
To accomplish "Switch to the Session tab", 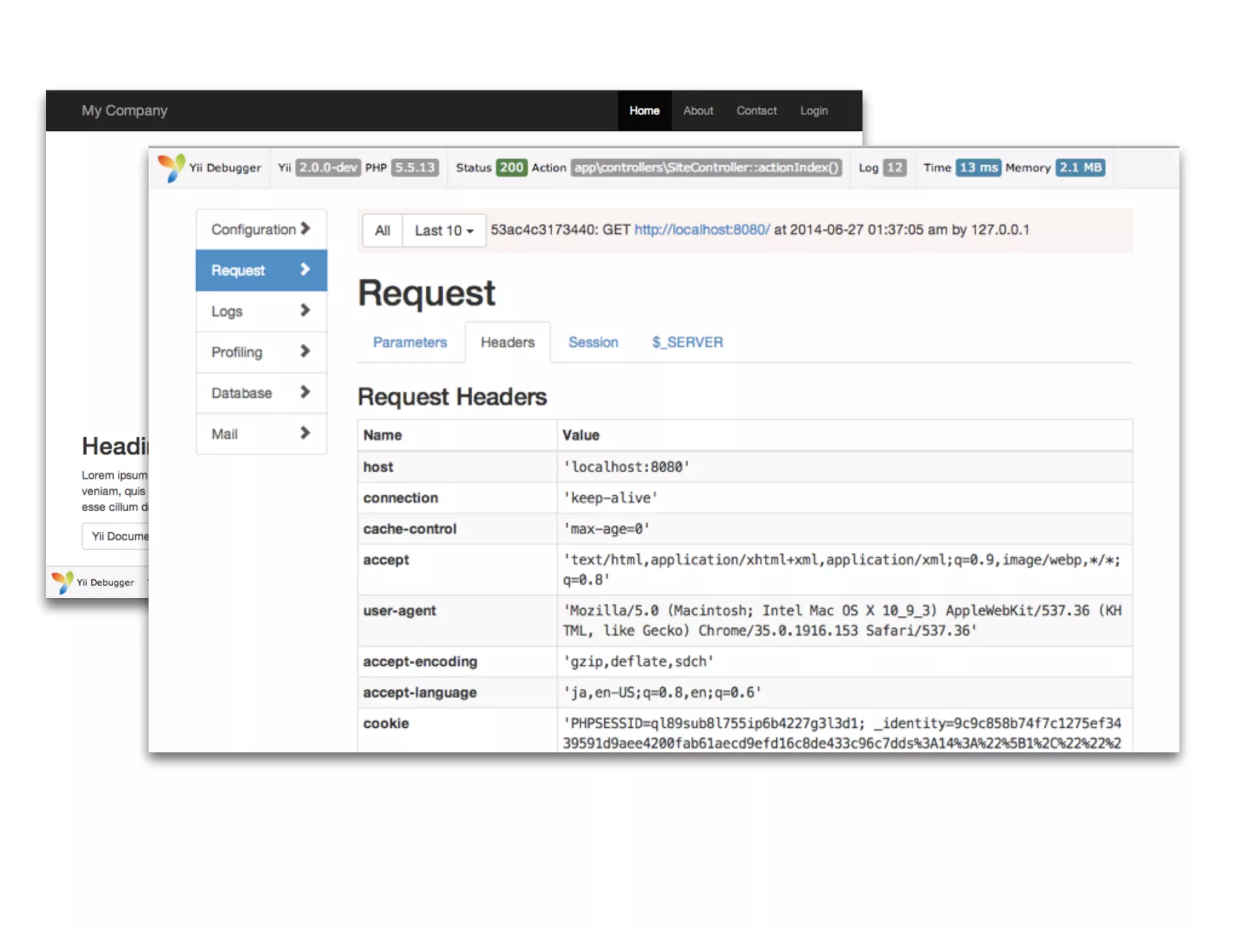I will click(593, 342).
